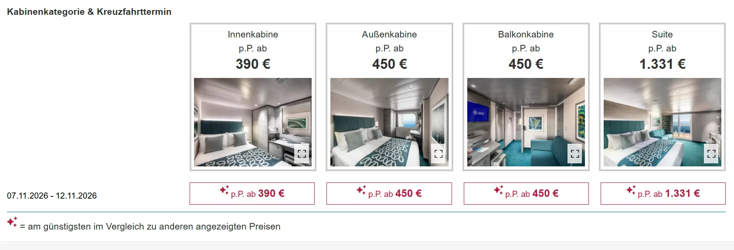Image resolution: width=734 pixels, height=250 pixels.
Task: View the Außenkabine cabin photo
Action: point(389,122)
